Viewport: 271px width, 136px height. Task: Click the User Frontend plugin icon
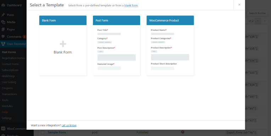coord(3,44)
